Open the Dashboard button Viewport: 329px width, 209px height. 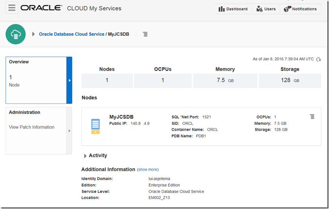[233, 9]
